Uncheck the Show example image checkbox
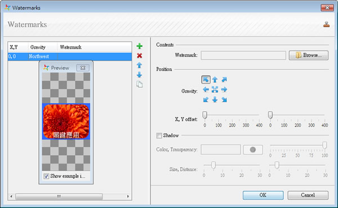This screenshot has width=338, height=208. (x=46, y=176)
